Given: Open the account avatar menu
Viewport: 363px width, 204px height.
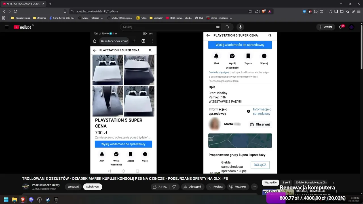Looking at the screenshot, I should (x=351, y=27).
